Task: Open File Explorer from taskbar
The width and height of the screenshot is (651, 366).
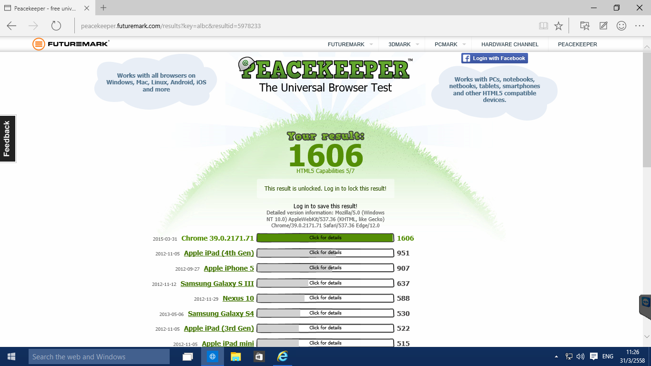Action: (235, 356)
